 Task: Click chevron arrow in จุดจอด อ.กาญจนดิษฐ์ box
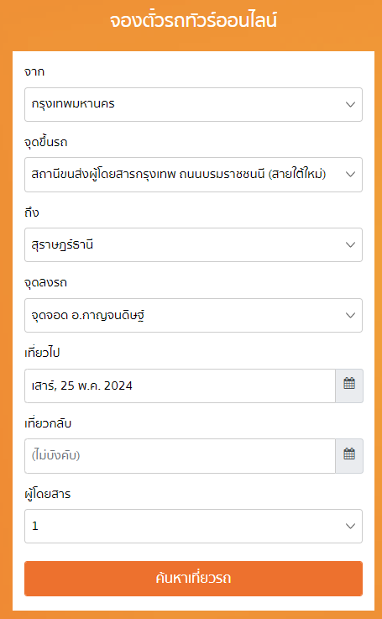point(350,316)
